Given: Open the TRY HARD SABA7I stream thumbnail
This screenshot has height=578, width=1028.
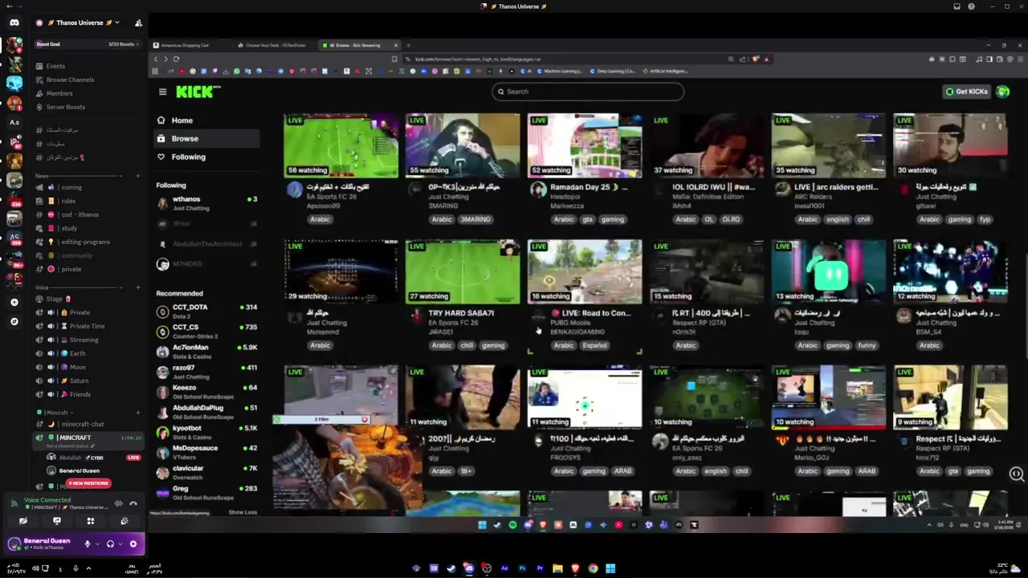Looking at the screenshot, I should tap(463, 271).
